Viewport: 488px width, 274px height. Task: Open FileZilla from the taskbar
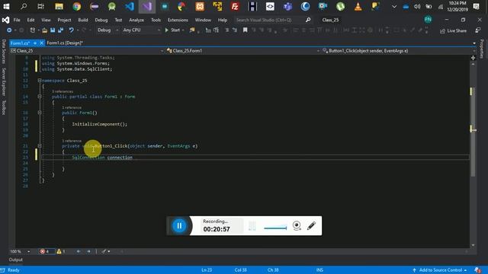[x=235, y=6]
